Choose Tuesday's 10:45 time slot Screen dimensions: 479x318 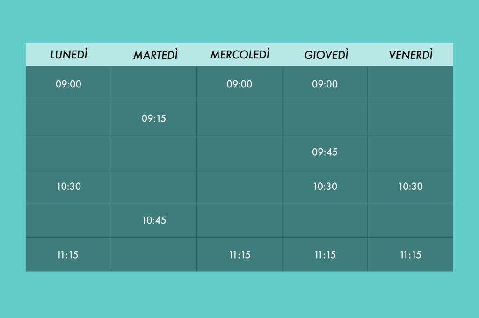click(154, 220)
